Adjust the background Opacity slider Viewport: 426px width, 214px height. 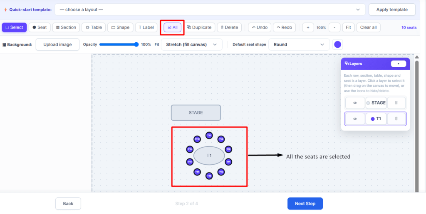tap(119, 44)
